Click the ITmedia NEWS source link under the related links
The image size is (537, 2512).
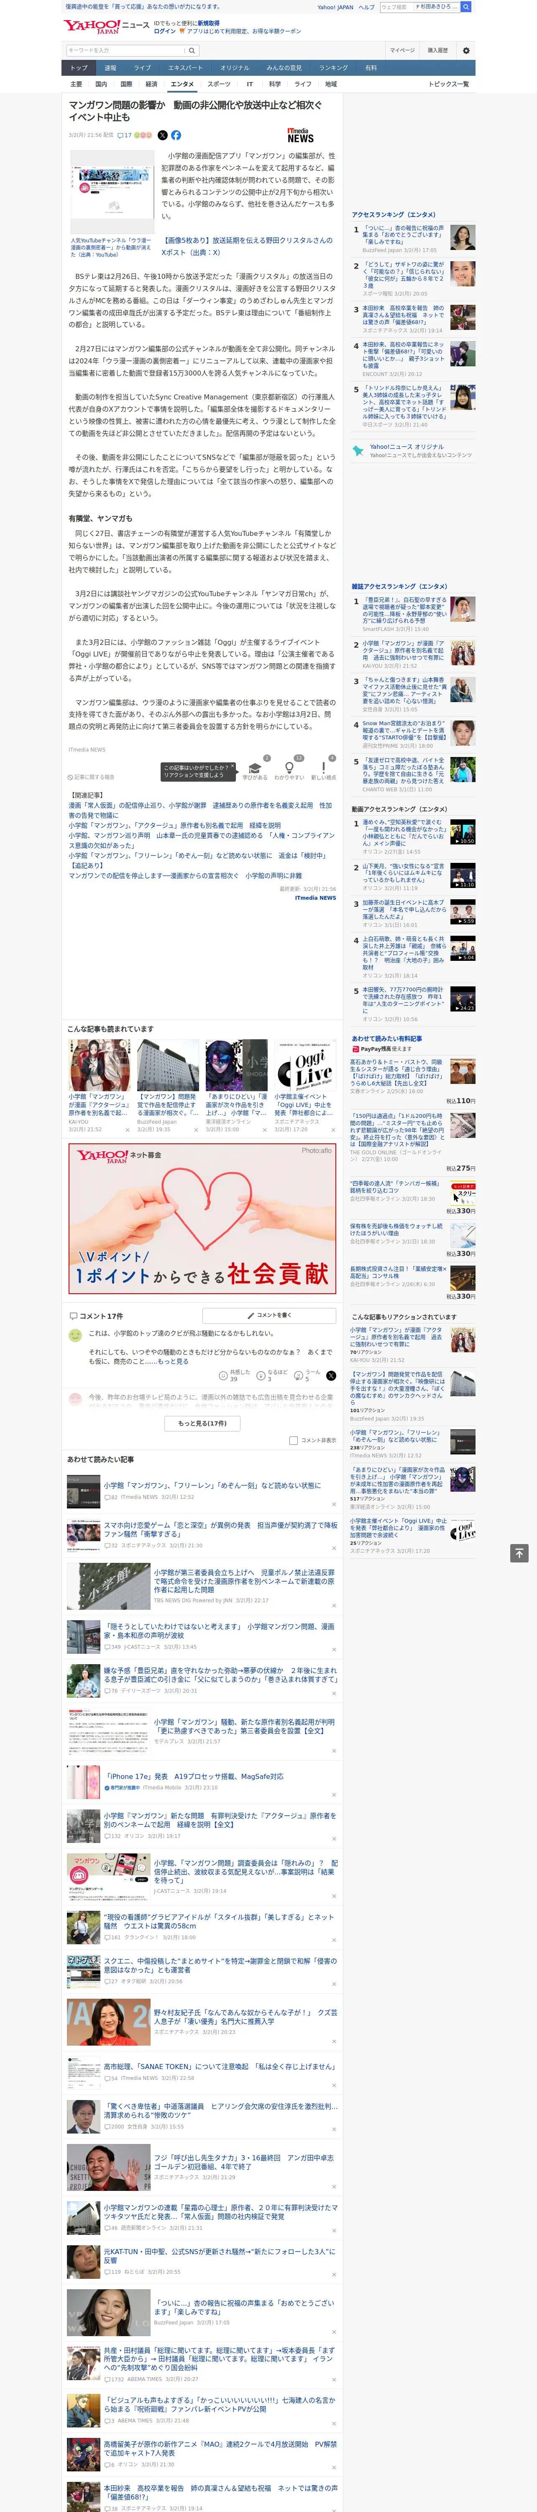tap(315, 898)
